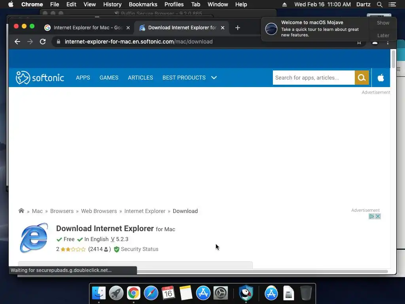Open the APPS section
The image size is (405, 304).
point(83,78)
